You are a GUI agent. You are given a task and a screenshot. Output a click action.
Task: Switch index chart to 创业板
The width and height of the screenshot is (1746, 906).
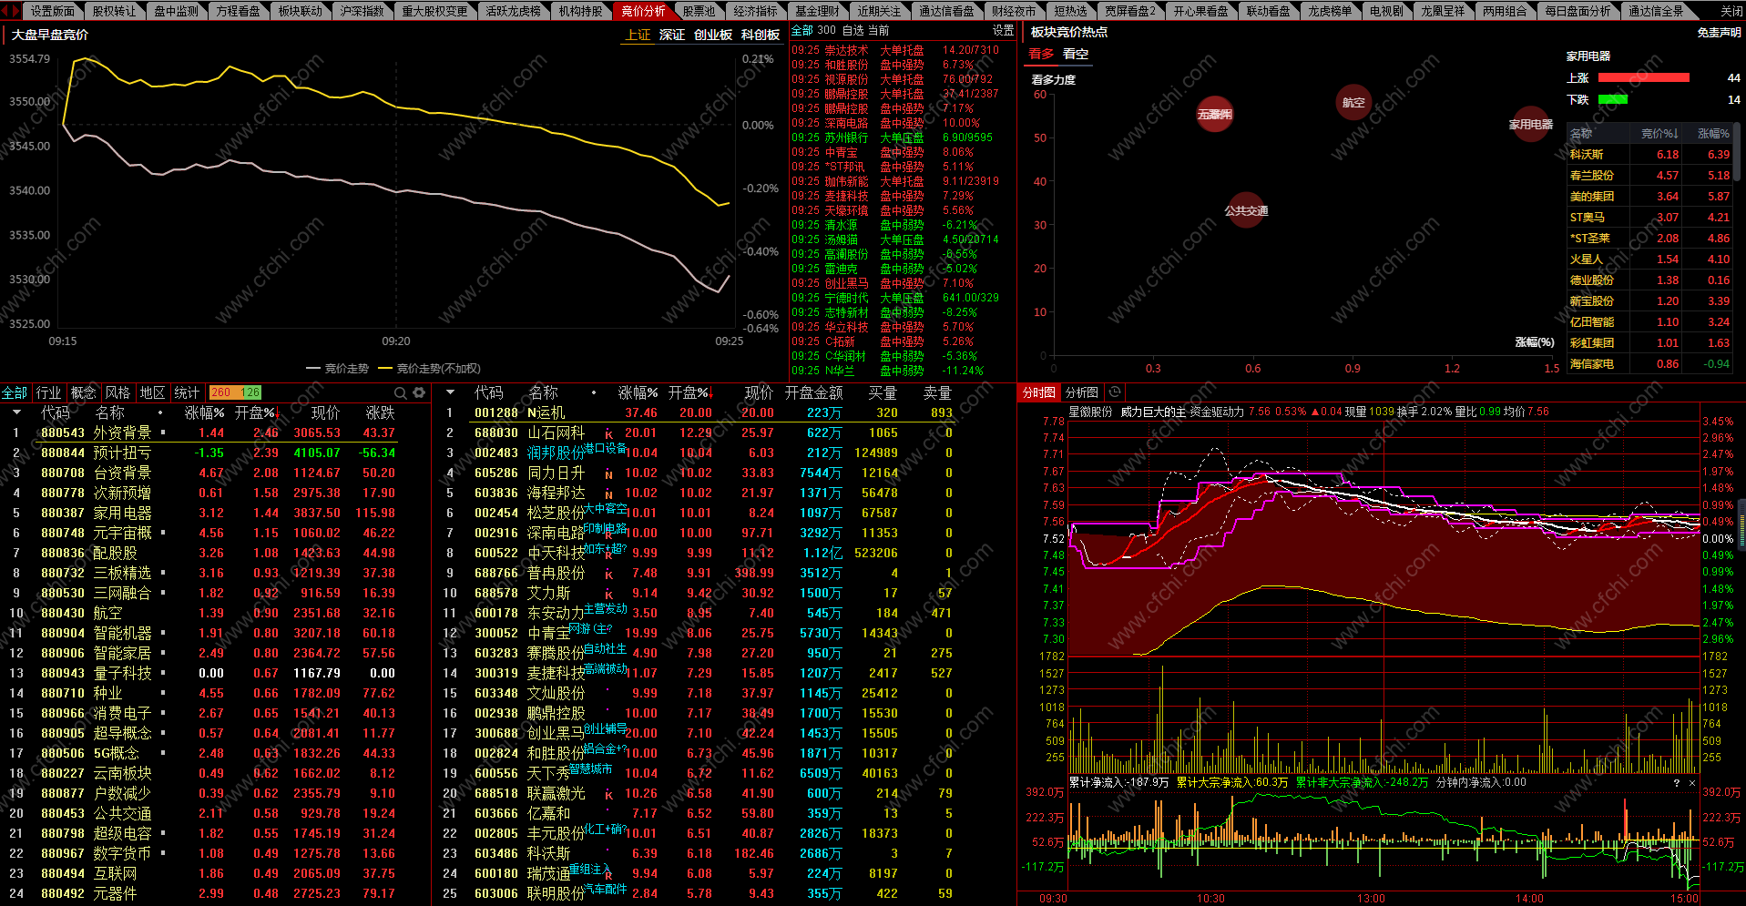tap(713, 35)
